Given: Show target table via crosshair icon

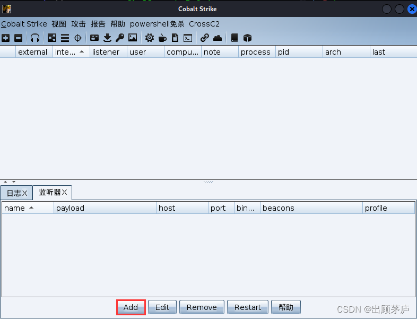Looking at the screenshot, I should [77, 38].
